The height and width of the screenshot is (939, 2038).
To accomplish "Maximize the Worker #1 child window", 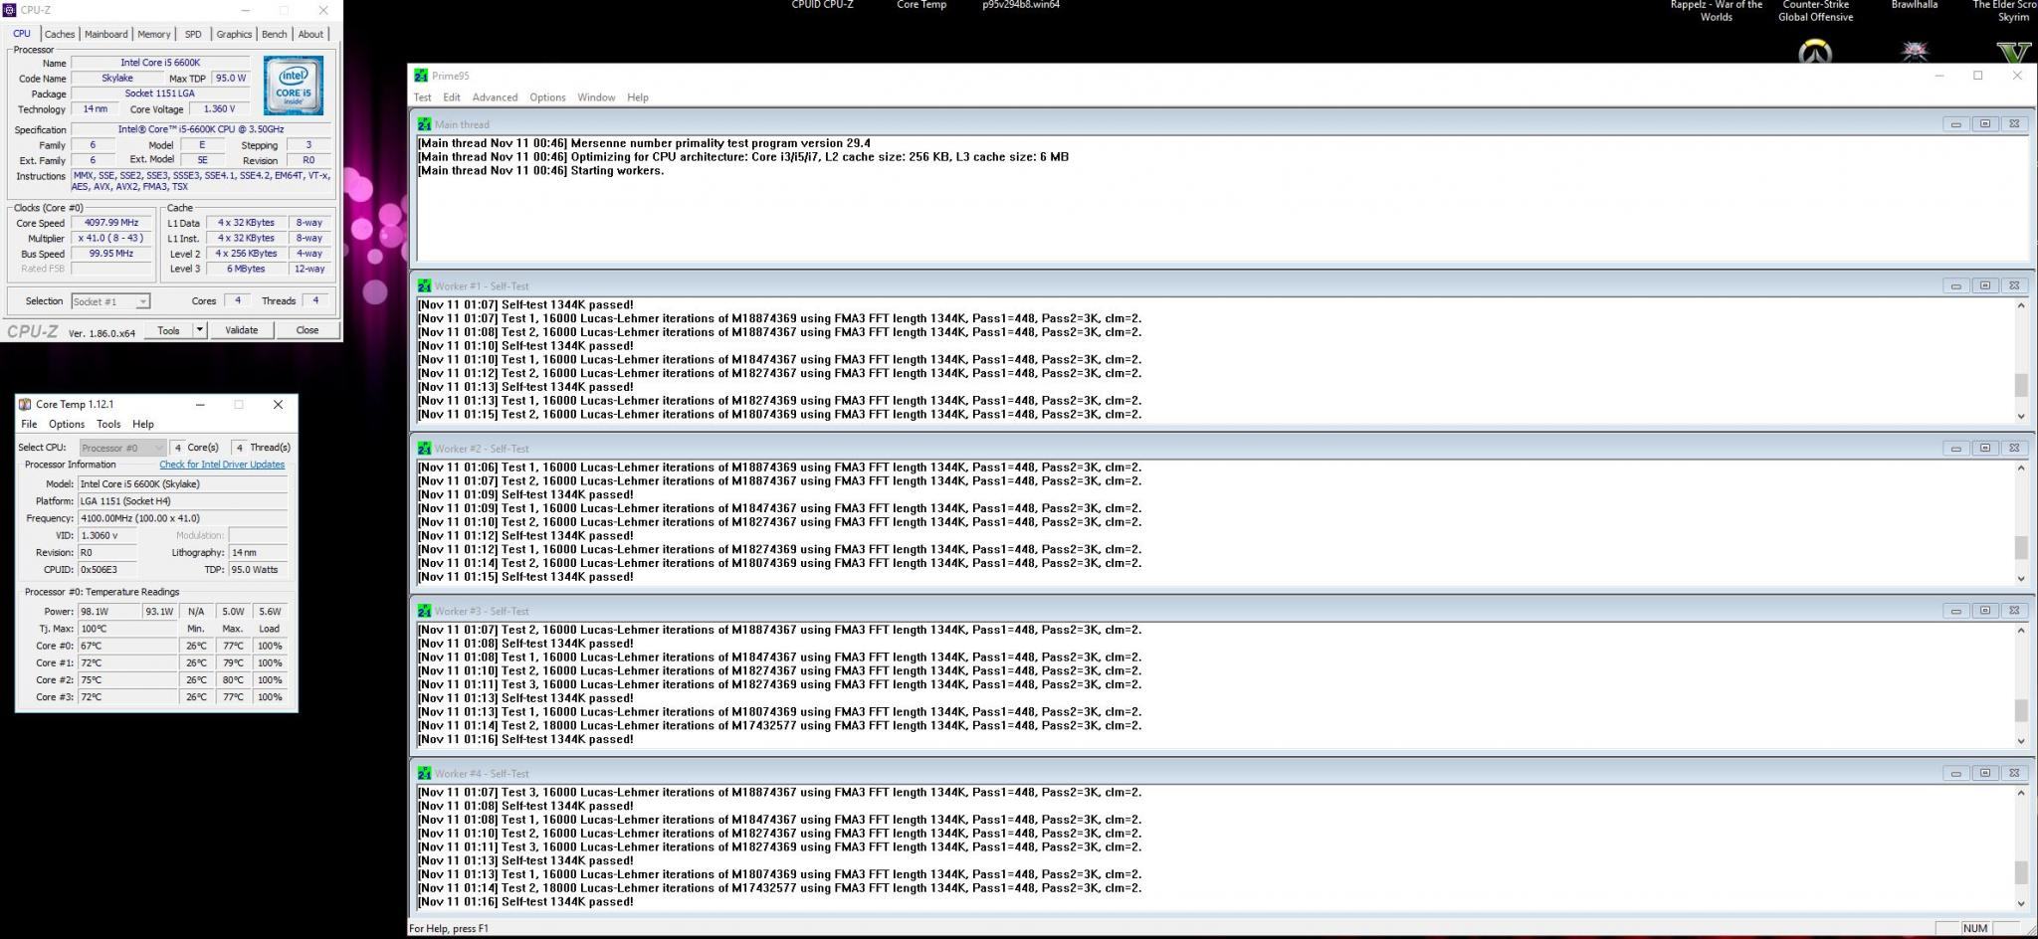I will (x=1984, y=285).
